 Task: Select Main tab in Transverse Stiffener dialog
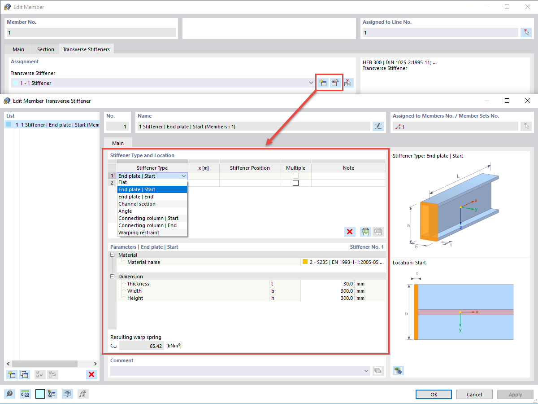(118, 143)
